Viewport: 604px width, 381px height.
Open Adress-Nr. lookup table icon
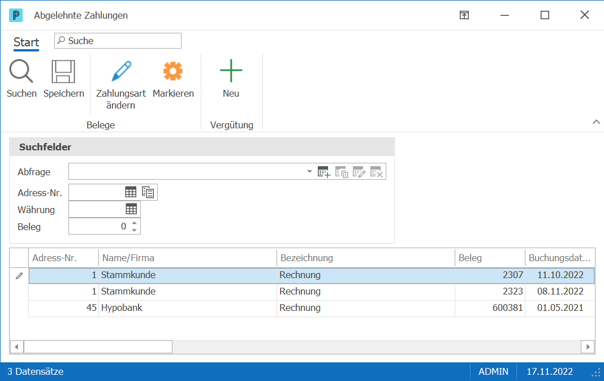point(131,192)
